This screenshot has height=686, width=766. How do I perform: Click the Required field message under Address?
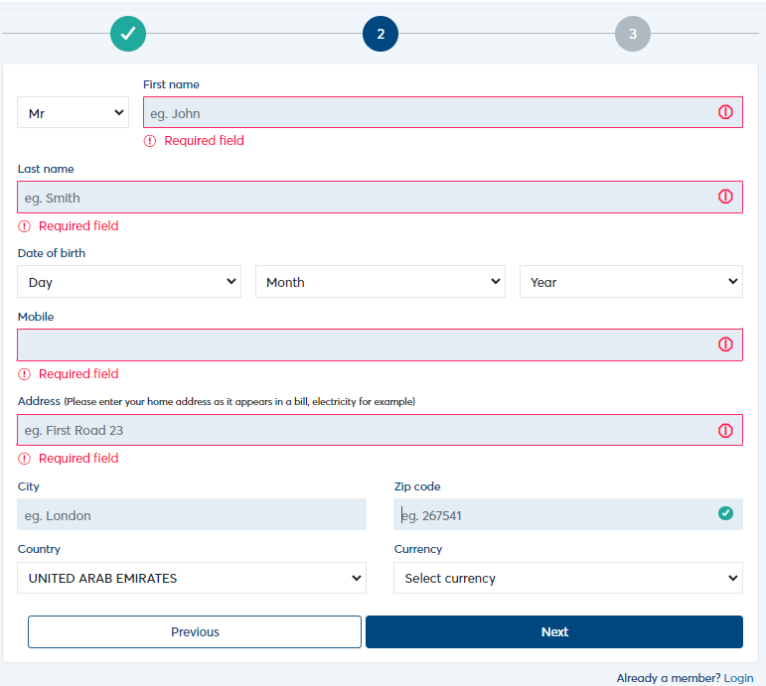(78, 459)
